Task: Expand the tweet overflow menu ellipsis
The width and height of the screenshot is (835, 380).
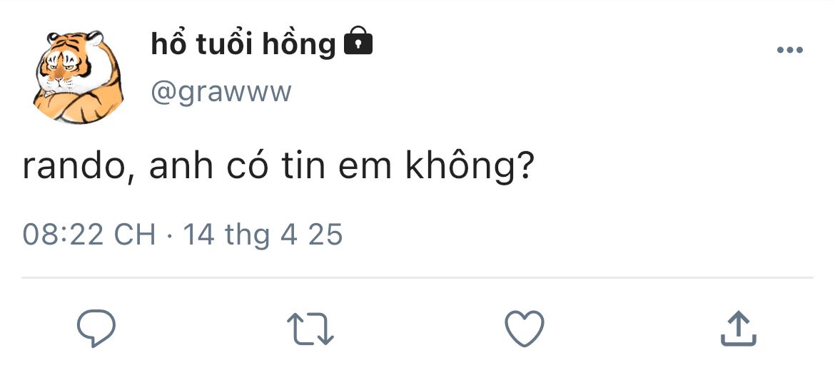Action: click(790, 50)
